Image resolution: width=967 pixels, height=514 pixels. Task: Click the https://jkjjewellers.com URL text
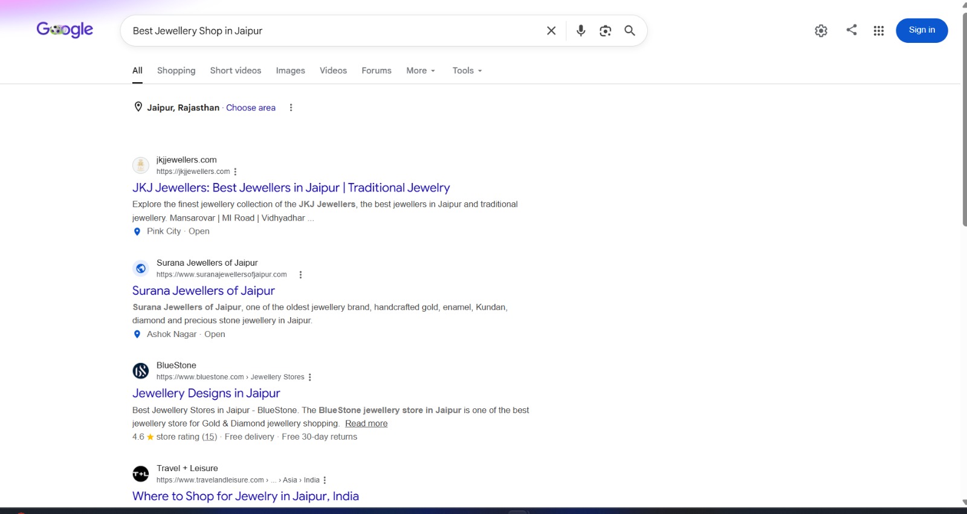pyautogui.click(x=193, y=172)
